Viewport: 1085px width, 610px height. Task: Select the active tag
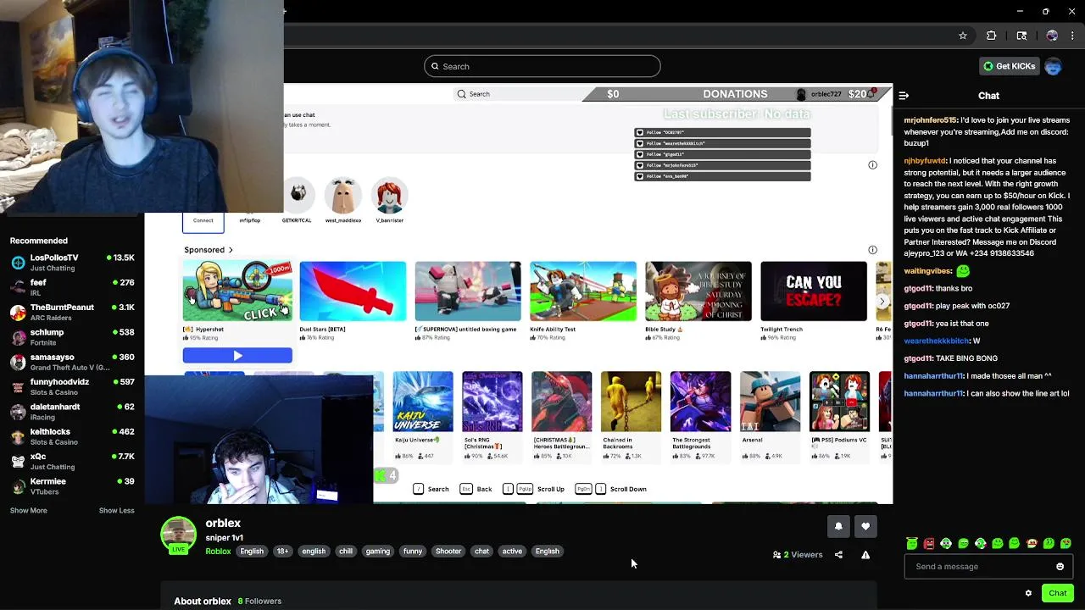point(512,552)
